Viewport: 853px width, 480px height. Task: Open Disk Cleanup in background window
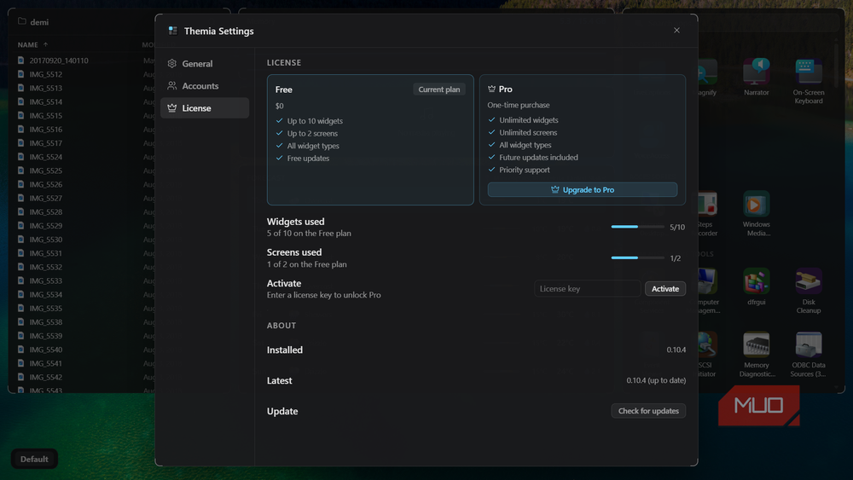(x=809, y=291)
